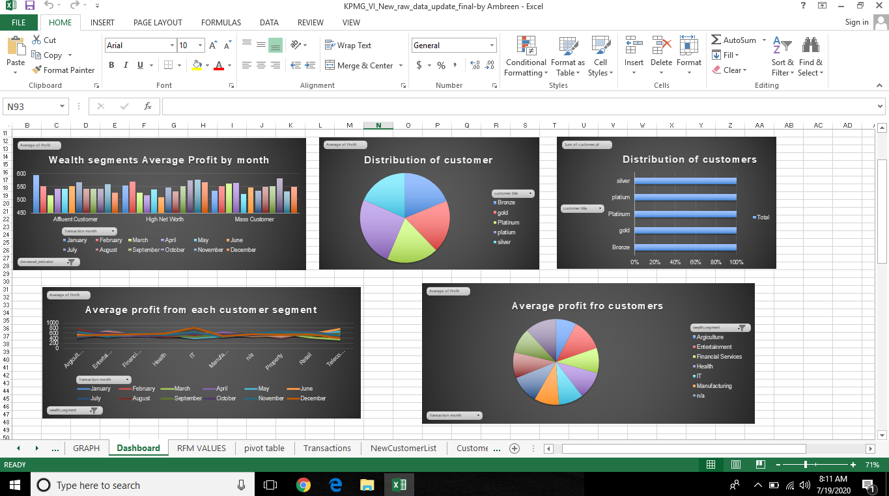This screenshot has width=889, height=496.
Task: Toggle Bold formatting
Action: point(111,65)
